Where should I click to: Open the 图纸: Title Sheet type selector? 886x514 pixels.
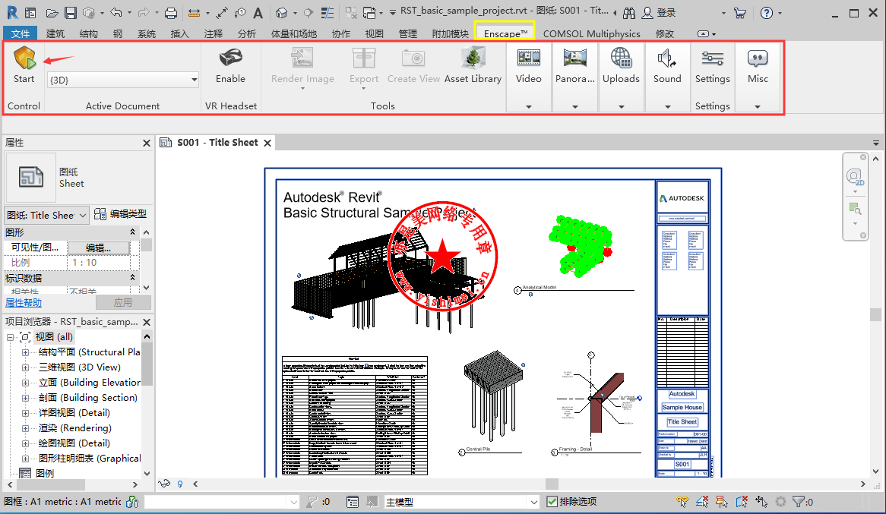pyautogui.click(x=47, y=215)
